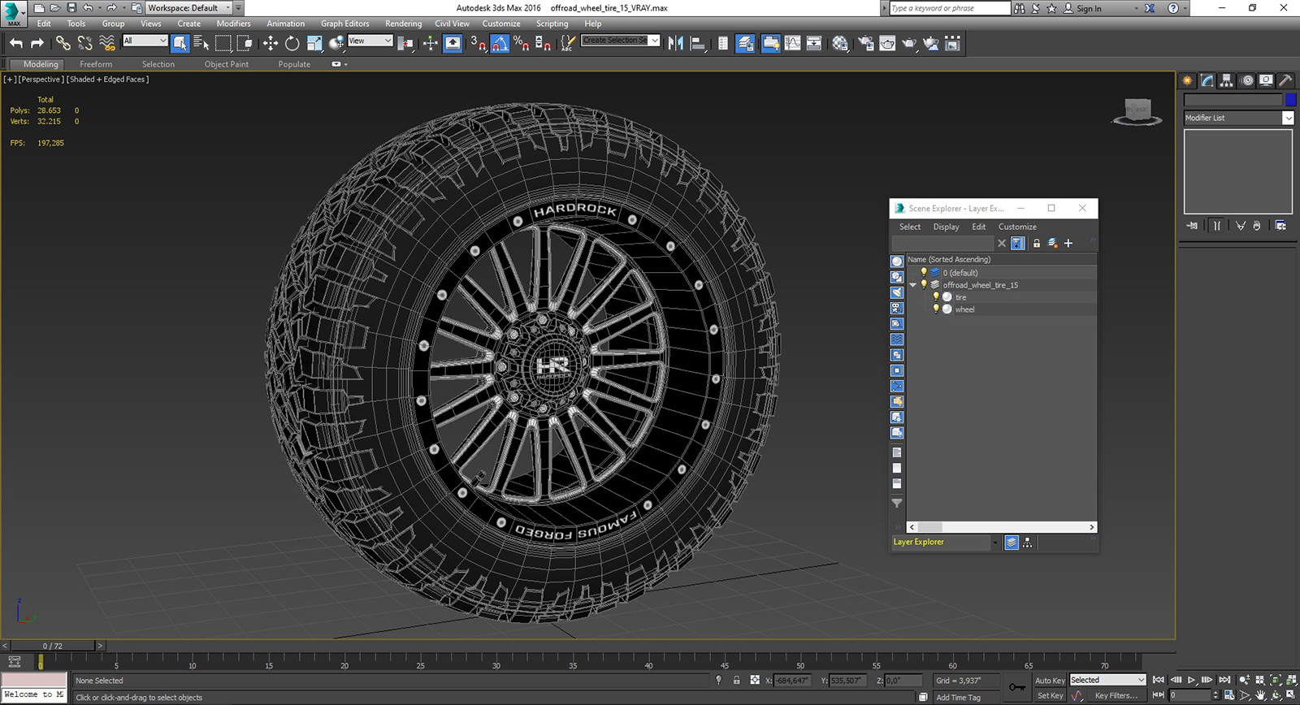Image resolution: width=1300 pixels, height=705 pixels.
Task: Open Render Setup dialog
Action: (866, 43)
